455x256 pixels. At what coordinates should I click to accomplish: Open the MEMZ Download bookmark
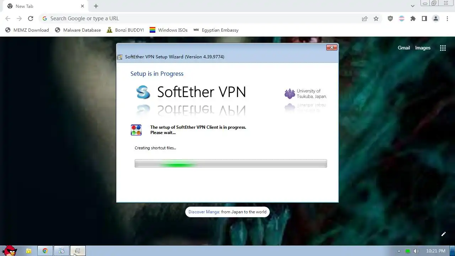pyautogui.click(x=27, y=30)
